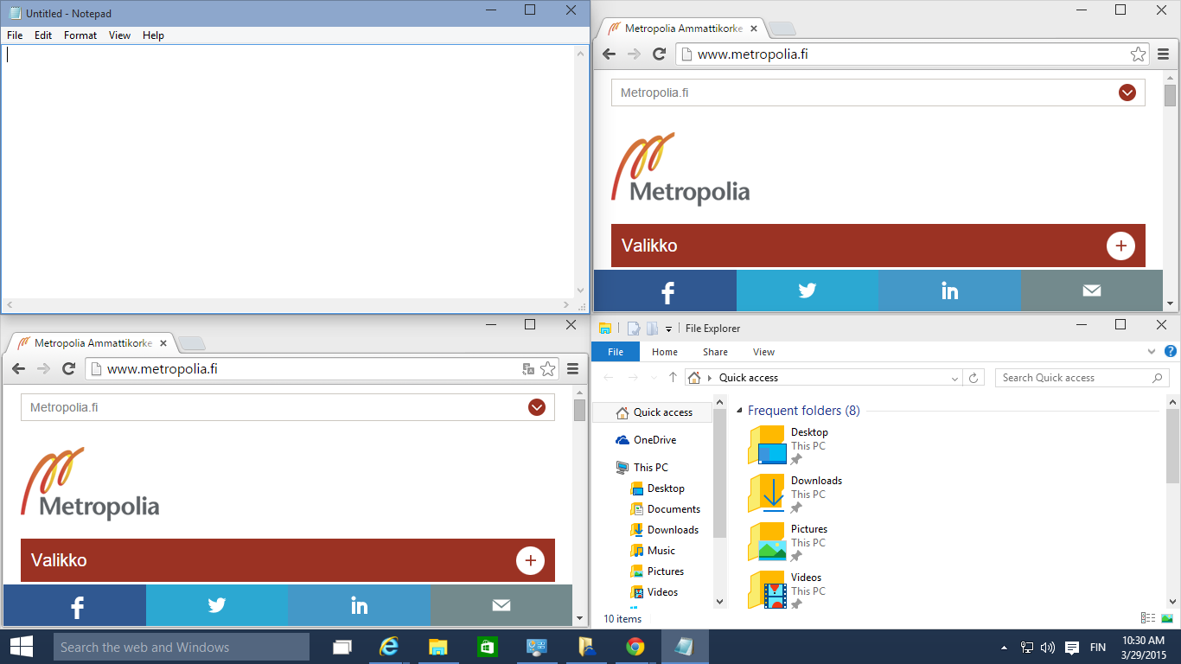Click Properties icon in Explorer title bar
The image size is (1181, 664).
click(x=633, y=329)
